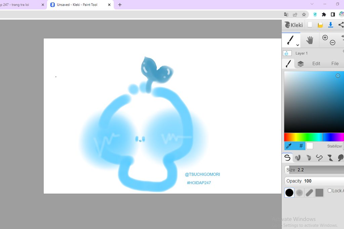Open image with the yellow folder icon

(x=320, y=25)
